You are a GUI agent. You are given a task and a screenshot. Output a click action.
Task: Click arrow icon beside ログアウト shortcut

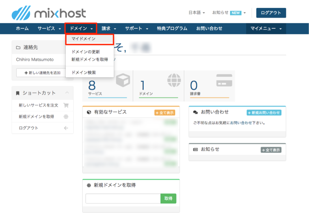tap(66, 128)
